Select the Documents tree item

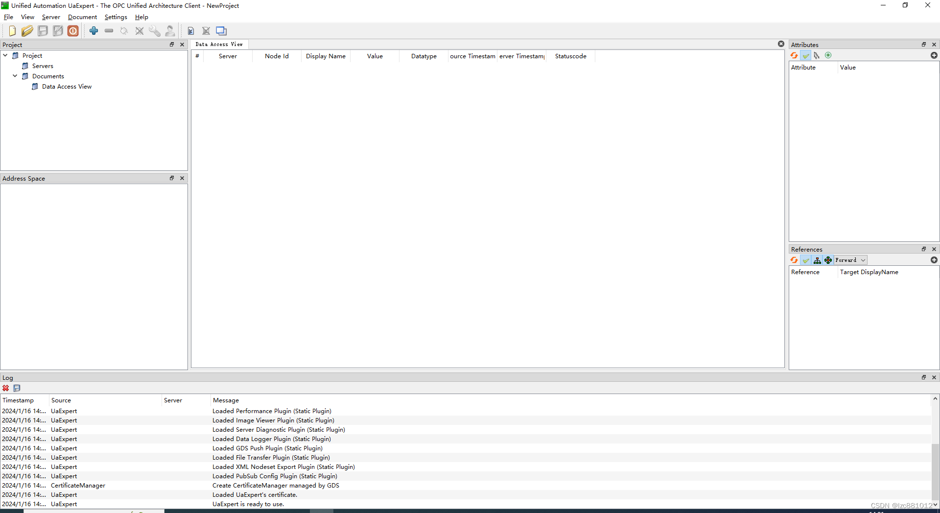tap(48, 76)
